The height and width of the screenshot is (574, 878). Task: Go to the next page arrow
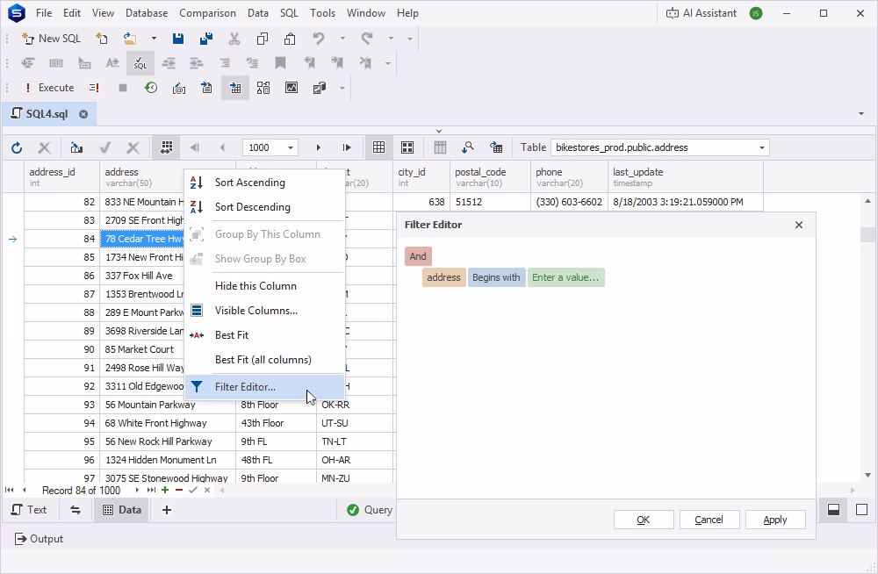click(318, 147)
